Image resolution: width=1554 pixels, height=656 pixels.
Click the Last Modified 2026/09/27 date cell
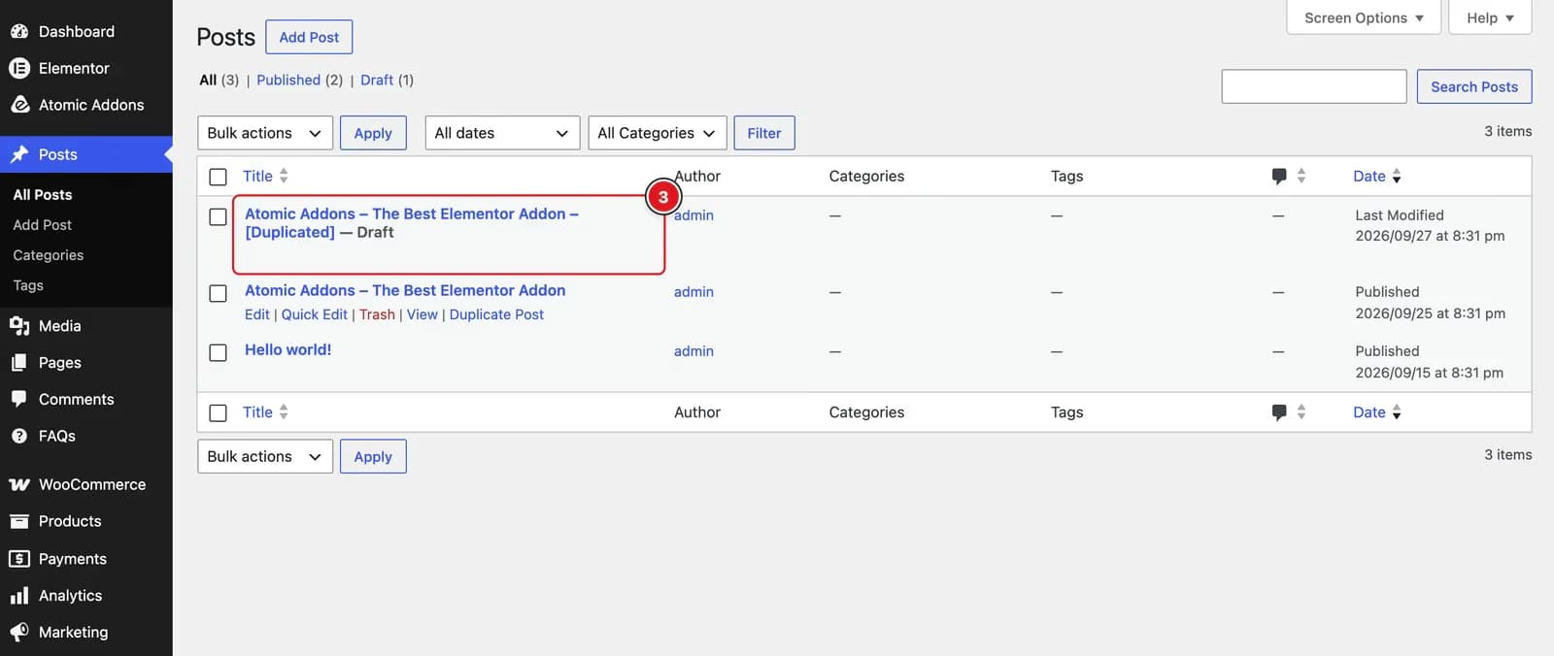pyautogui.click(x=1430, y=225)
